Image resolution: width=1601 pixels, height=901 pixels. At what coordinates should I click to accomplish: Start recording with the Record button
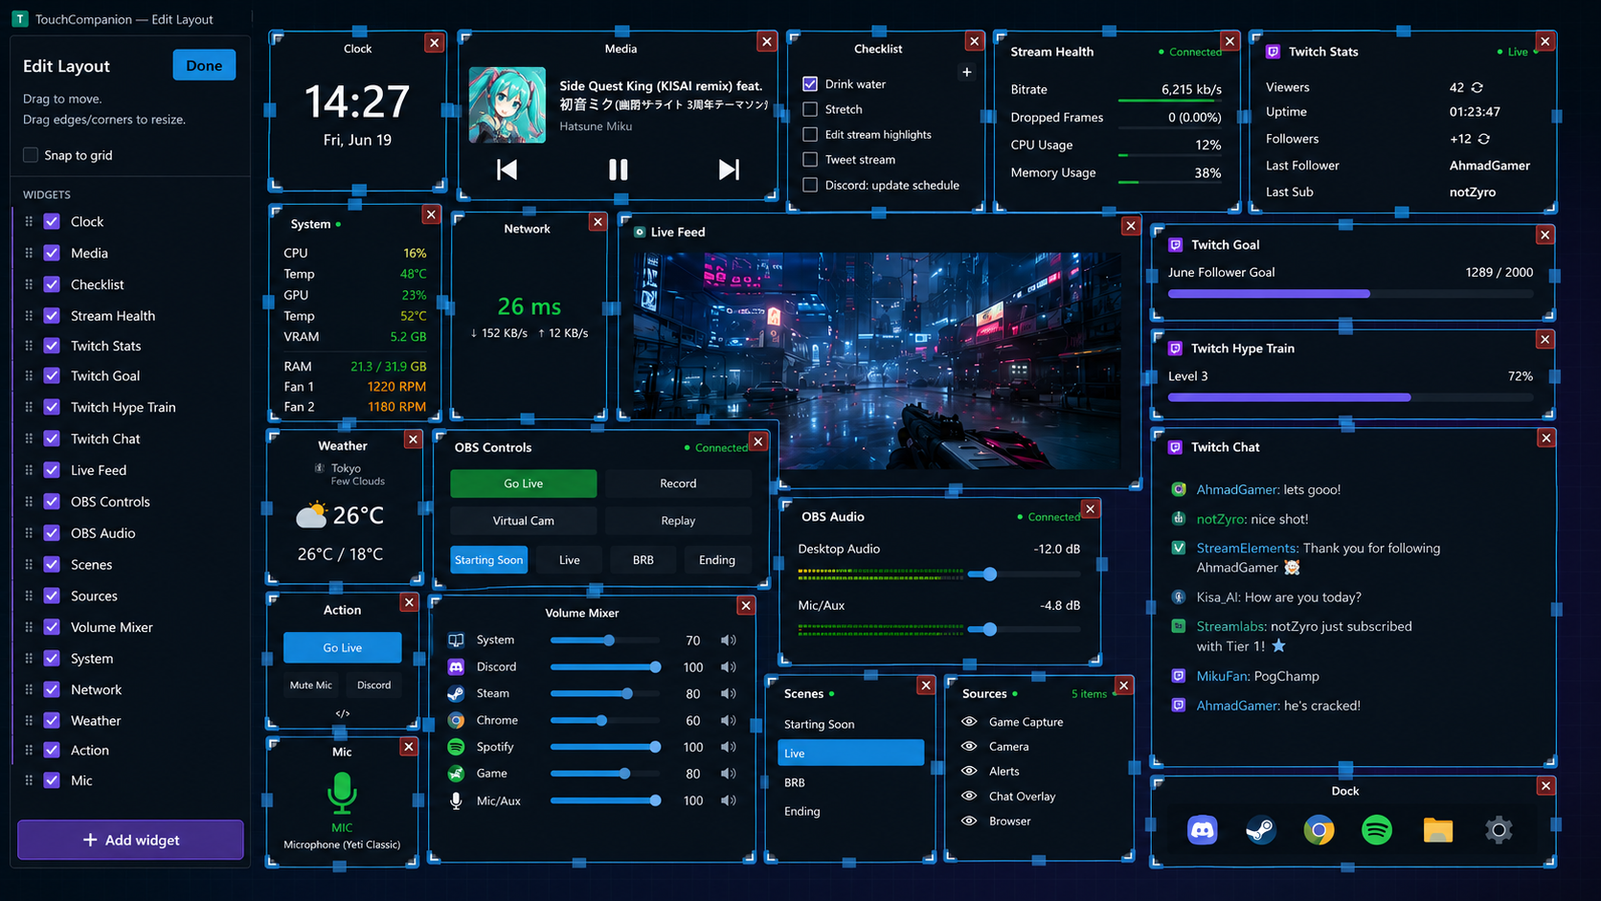click(x=678, y=484)
